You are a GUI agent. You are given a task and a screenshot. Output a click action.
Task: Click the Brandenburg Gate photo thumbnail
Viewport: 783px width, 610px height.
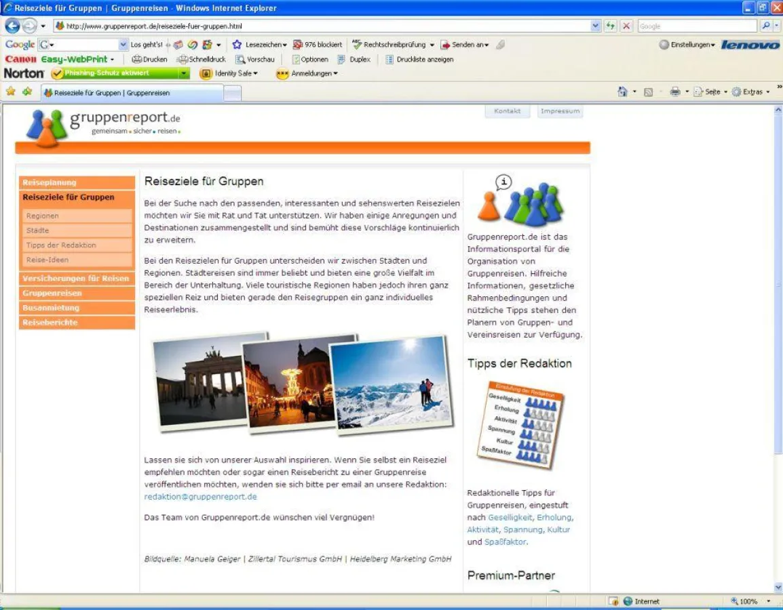click(200, 383)
